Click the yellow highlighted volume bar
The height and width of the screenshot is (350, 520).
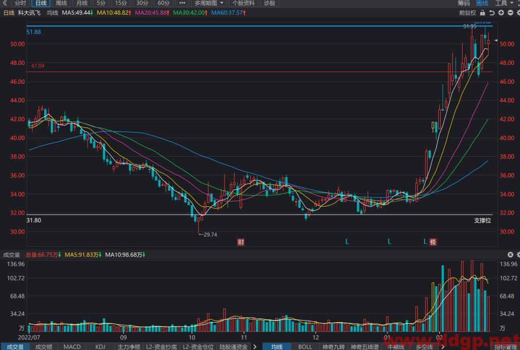pos(433,307)
